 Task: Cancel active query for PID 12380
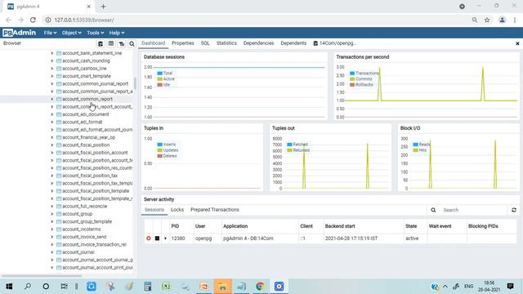tap(157, 238)
